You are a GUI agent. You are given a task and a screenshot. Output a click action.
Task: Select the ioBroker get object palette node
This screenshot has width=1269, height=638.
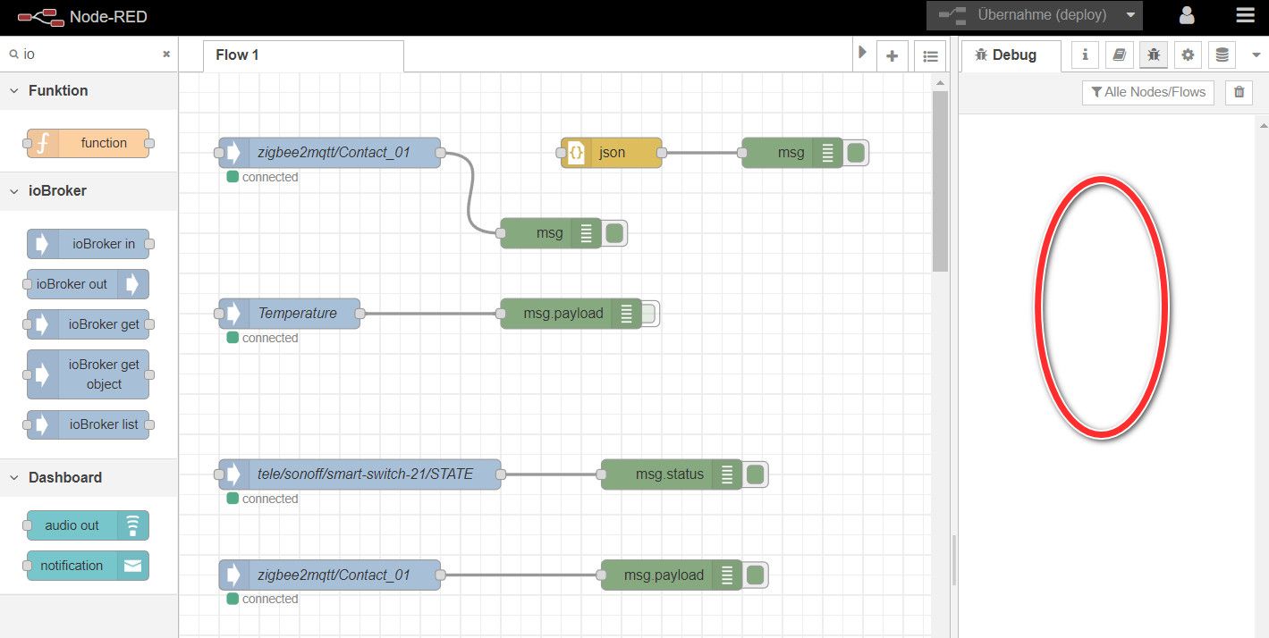point(88,374)
